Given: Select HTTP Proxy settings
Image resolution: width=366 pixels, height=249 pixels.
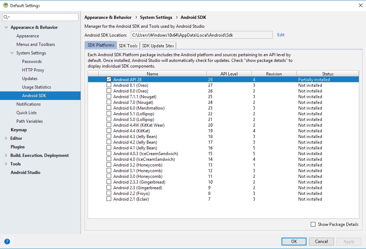Looking at the screenshot, I should coord(33,70).
